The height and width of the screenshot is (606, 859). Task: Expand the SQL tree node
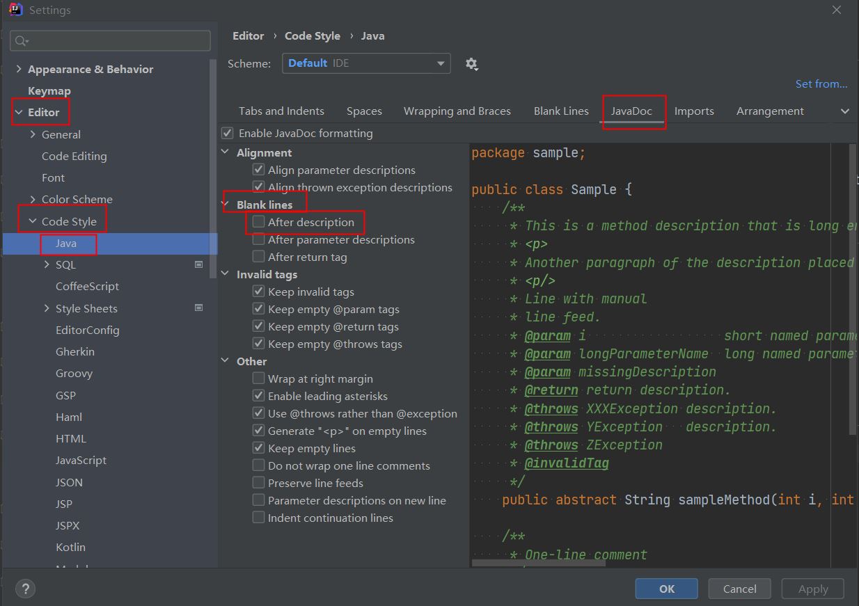(x=47, y=264)
